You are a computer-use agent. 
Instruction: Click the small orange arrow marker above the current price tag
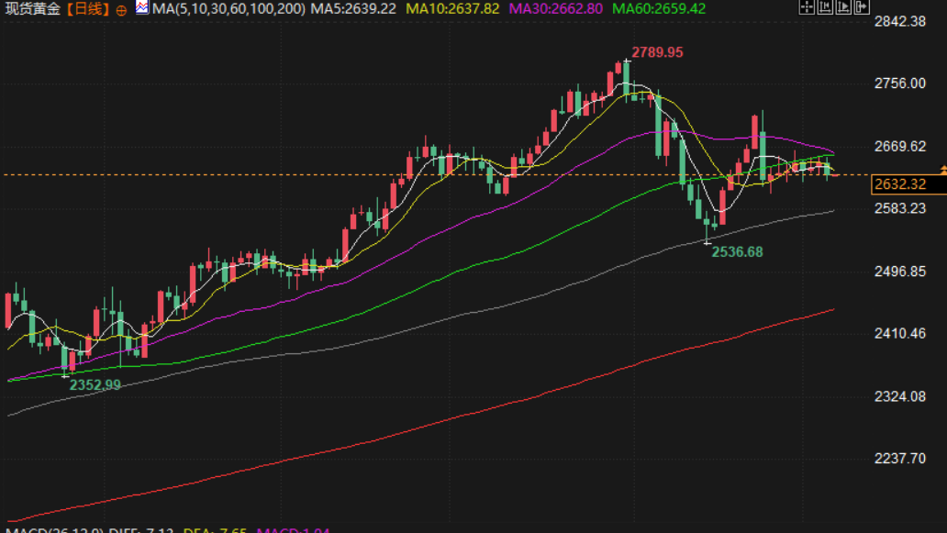pyautogui.click(x=943, y=171)
